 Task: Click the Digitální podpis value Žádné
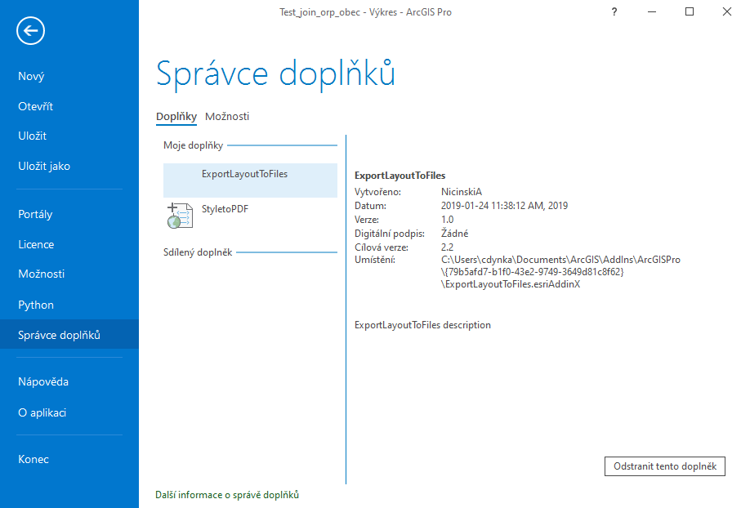[454, 234]
